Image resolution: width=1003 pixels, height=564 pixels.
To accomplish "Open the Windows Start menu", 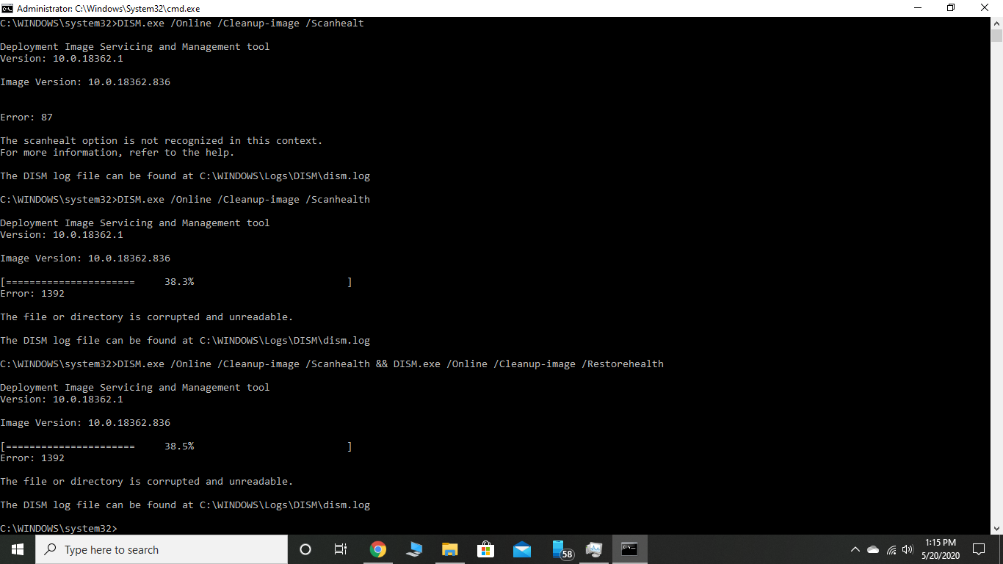I will pos(18,549).
